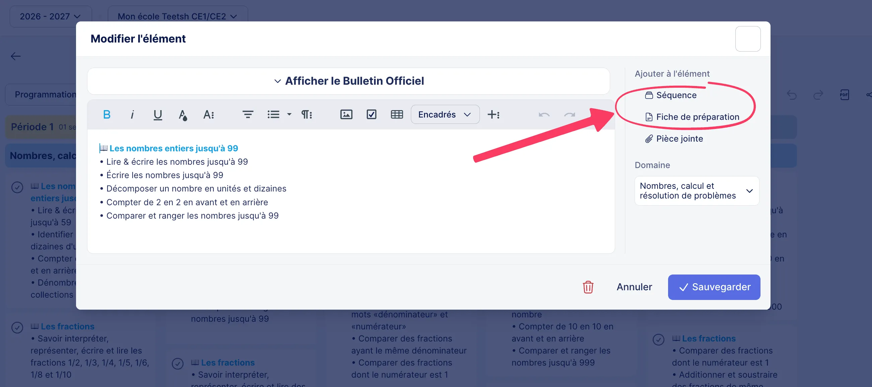Apply italic formatting

[132, 115]
